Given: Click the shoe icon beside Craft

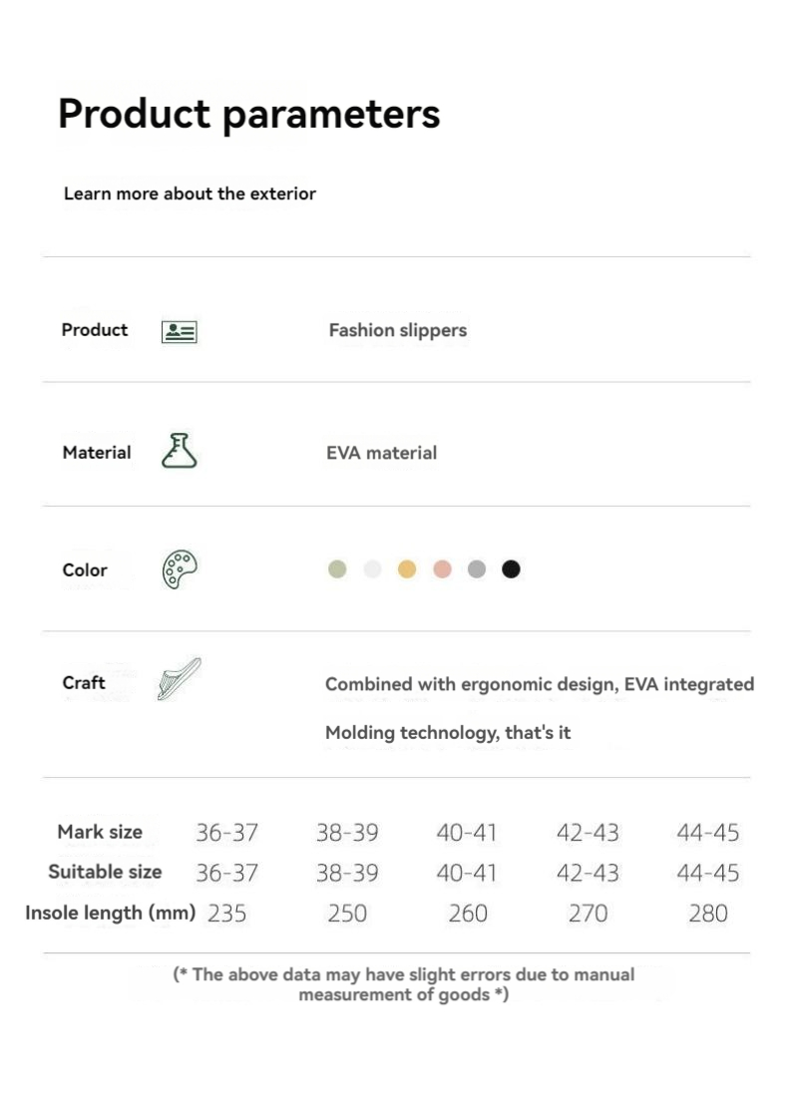Looking at the screenshot, I should pos(180,679).
